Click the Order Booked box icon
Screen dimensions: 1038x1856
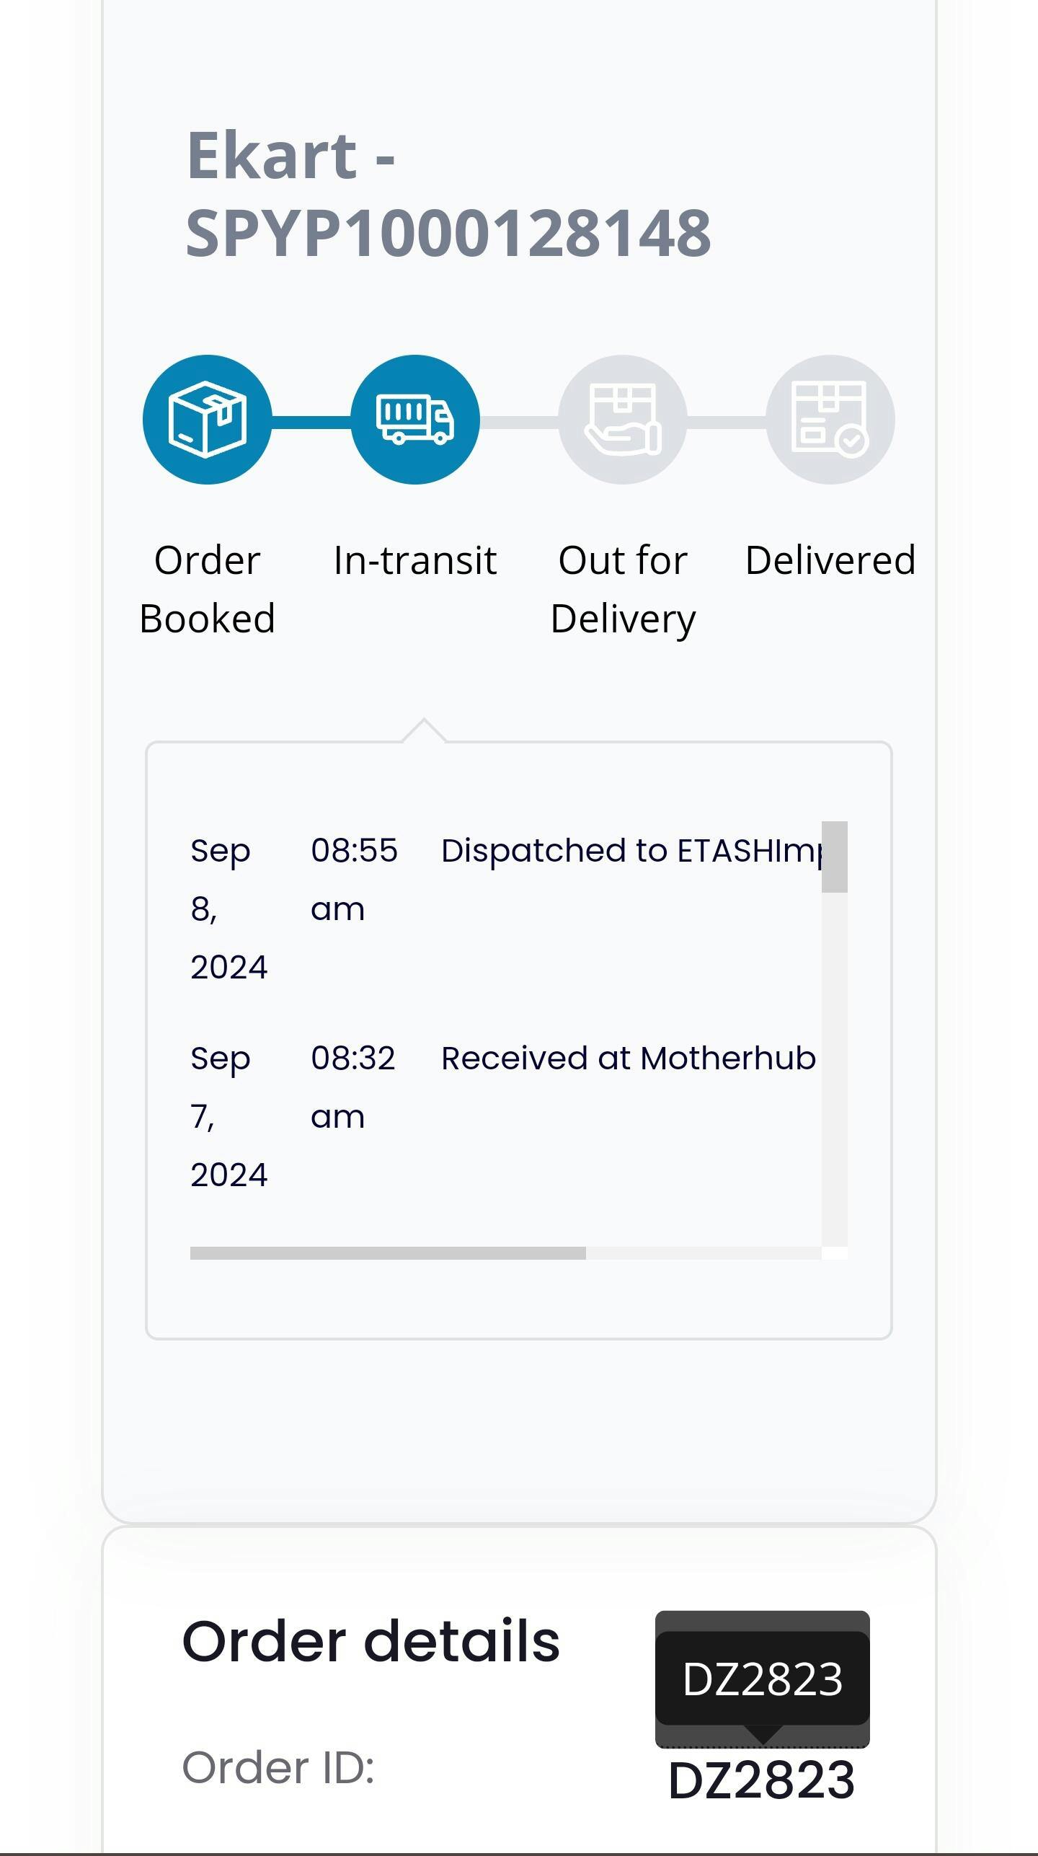coord(208,419)
